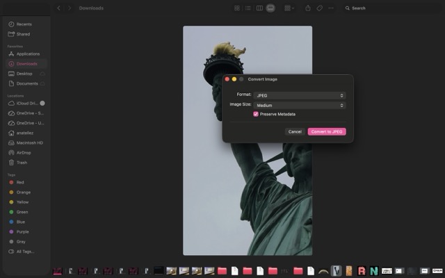Open Macintosh HD location
445x278 pixels.
[26, 143]
